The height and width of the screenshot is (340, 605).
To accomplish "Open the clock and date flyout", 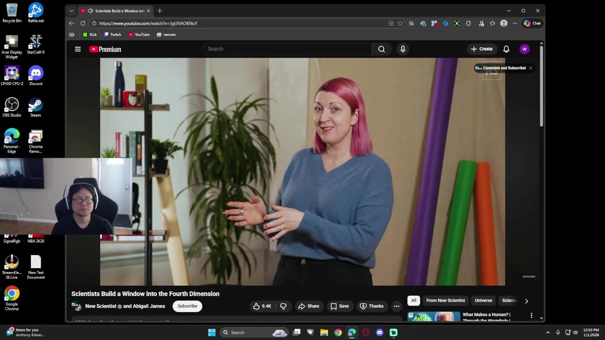I will tap(591, 332).
